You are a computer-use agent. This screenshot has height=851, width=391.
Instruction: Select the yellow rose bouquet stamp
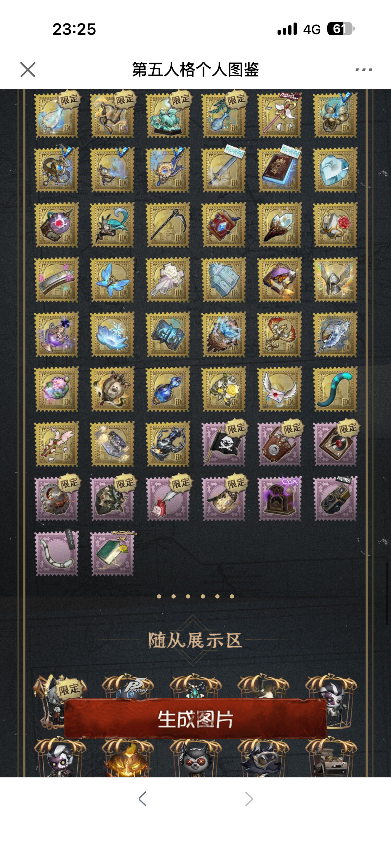tap(224, 389)
